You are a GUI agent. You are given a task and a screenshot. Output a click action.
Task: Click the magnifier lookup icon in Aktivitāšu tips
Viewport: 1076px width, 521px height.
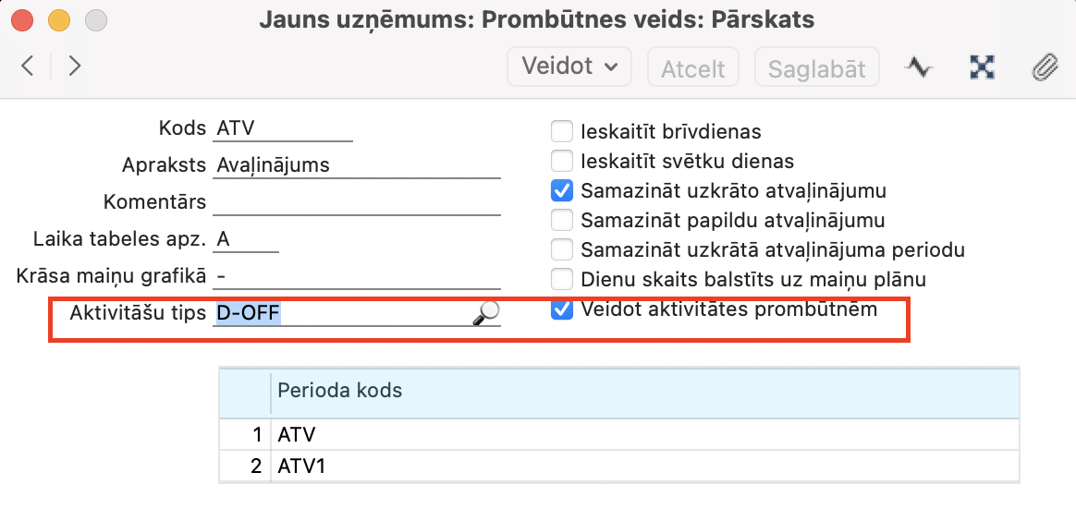(x=485, y=314)
